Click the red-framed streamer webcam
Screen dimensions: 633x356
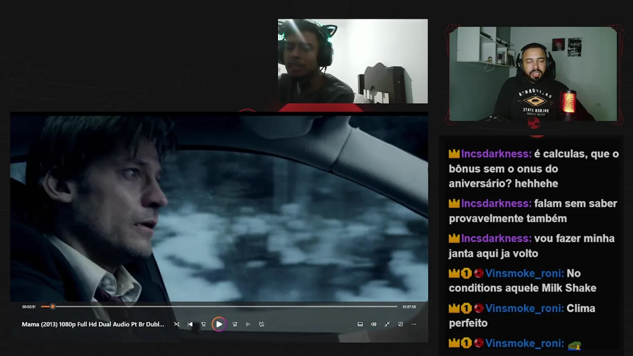(x=533, y=74)
